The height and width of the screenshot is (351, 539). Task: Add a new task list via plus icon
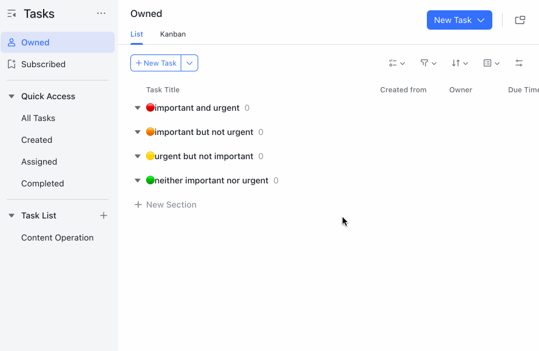point(104,215)
